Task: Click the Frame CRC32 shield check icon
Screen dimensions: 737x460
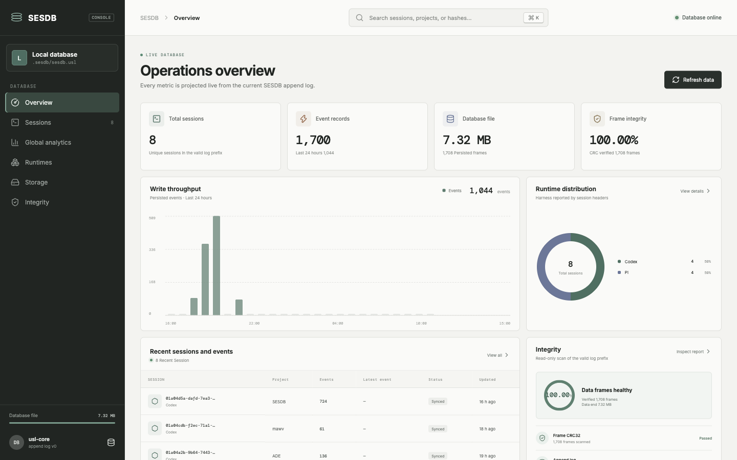Action: tap(542, 438)
